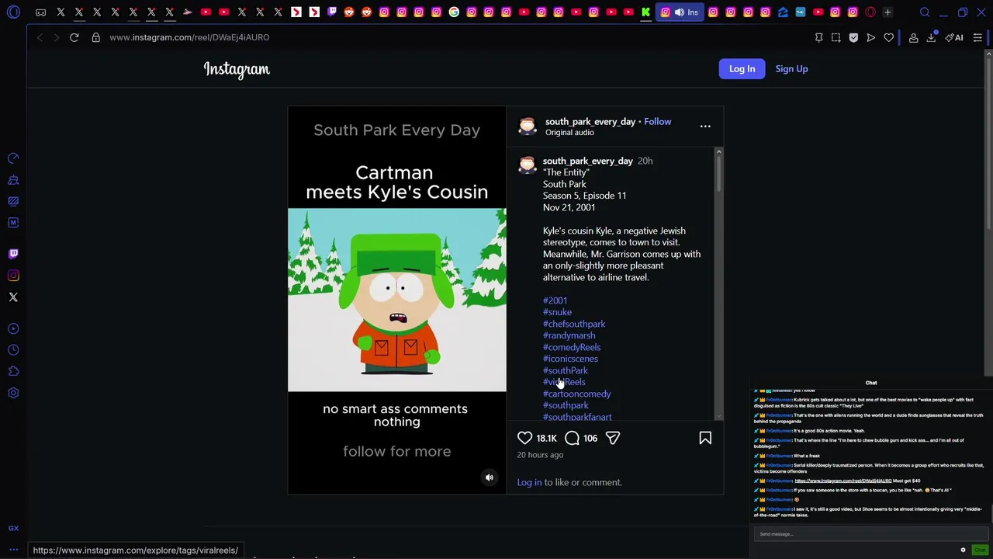This screenshot has height=559, width=993.
Task: Open History from sidebar clock icon
Action: tap(13, 350)
